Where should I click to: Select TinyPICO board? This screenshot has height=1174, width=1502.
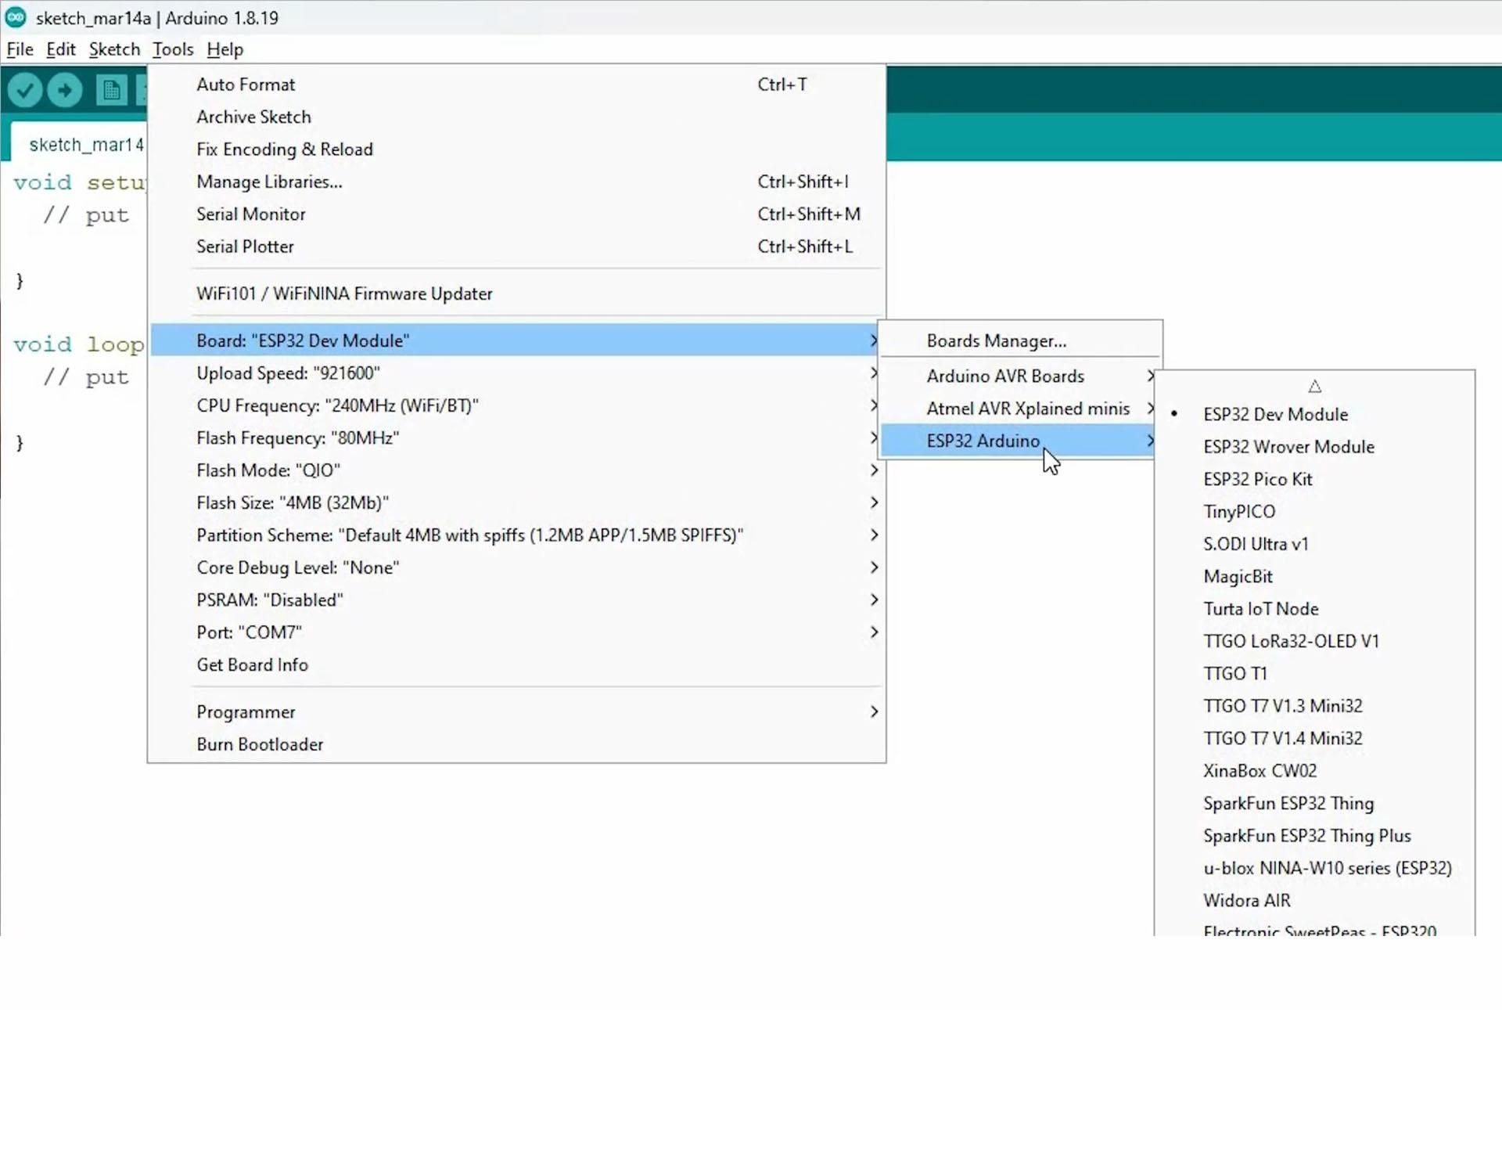tap(1315, 512)
